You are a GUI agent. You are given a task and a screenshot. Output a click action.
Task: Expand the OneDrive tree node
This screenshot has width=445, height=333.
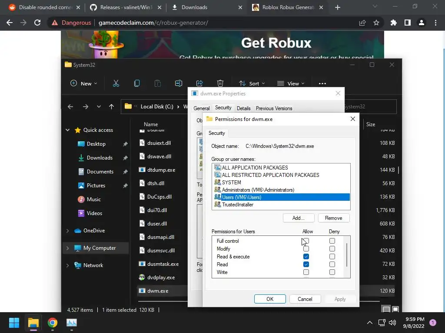[67, 231]
